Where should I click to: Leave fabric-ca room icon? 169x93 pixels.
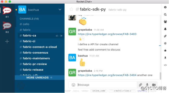tap(61, 36)
